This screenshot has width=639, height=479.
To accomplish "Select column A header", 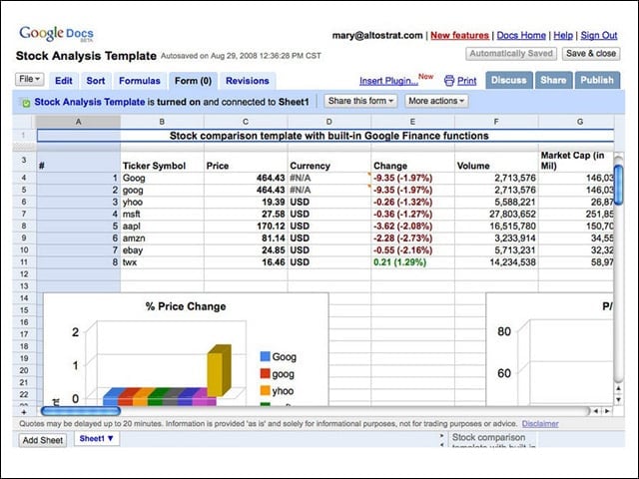I will pos(78,122).
